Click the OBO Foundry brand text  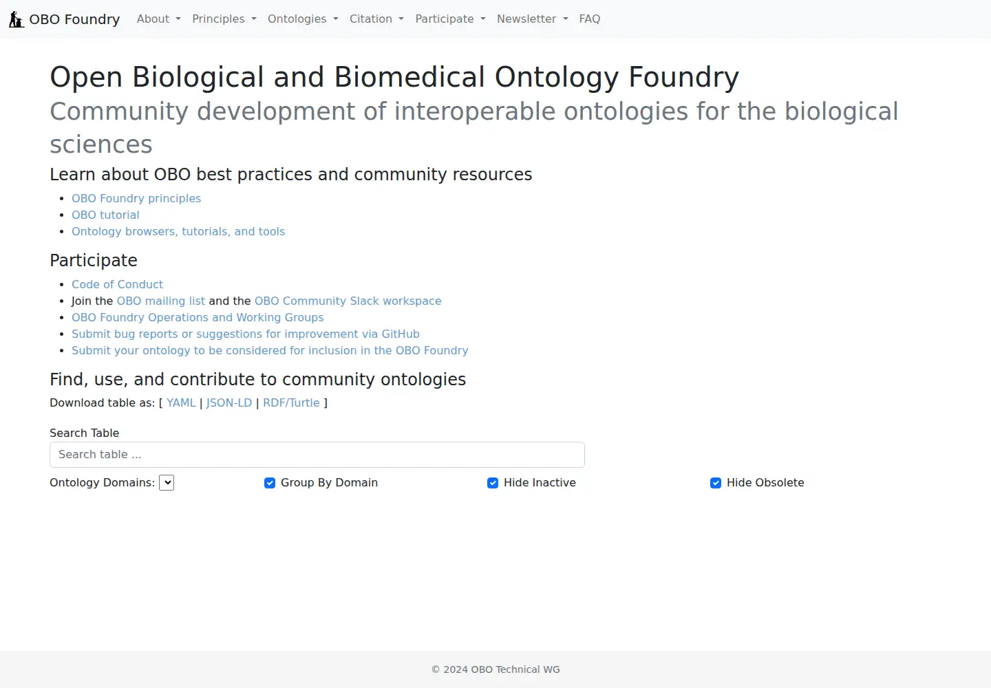point(74,19)
